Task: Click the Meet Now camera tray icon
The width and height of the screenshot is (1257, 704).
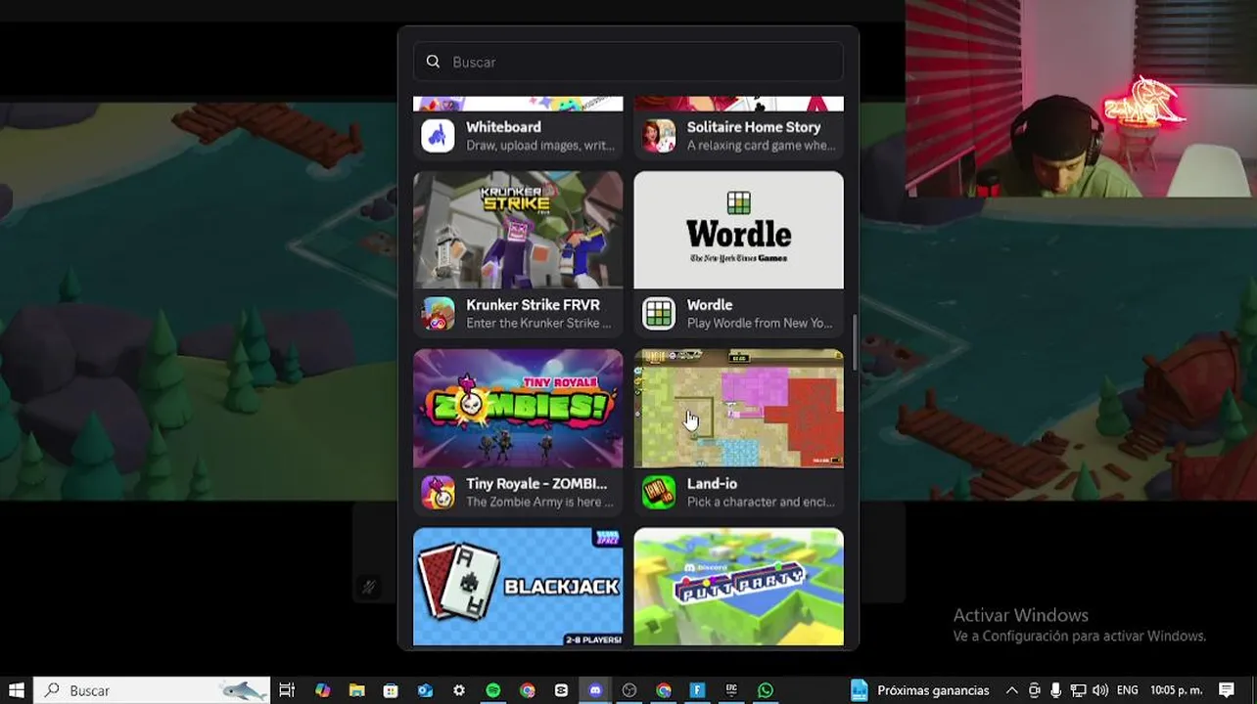Action: [1034, 690]
